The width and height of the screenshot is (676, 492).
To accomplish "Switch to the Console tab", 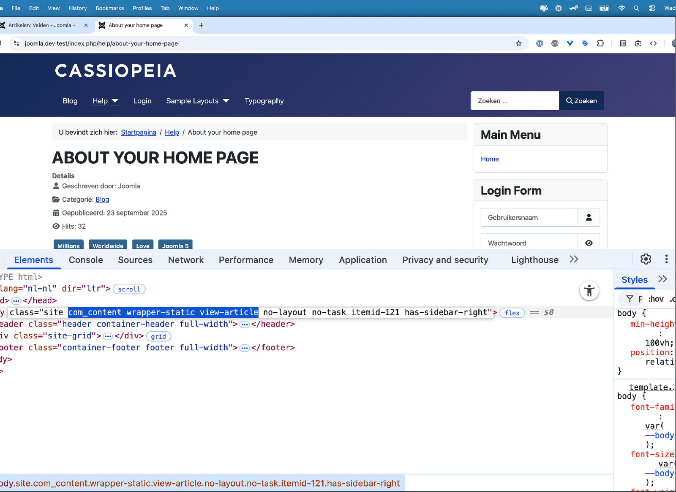I will pos(86,260).
